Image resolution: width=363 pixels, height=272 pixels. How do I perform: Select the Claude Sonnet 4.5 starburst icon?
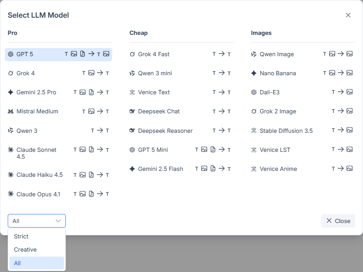(11, 150)
